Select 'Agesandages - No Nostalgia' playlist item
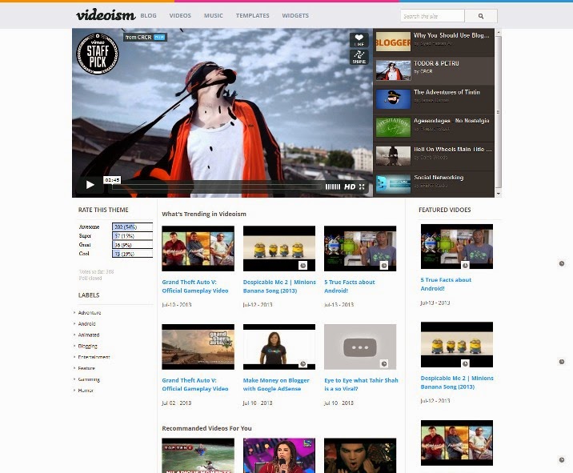Screen dimensions: 573x473 pyautogui.click(x=434, y=128)
